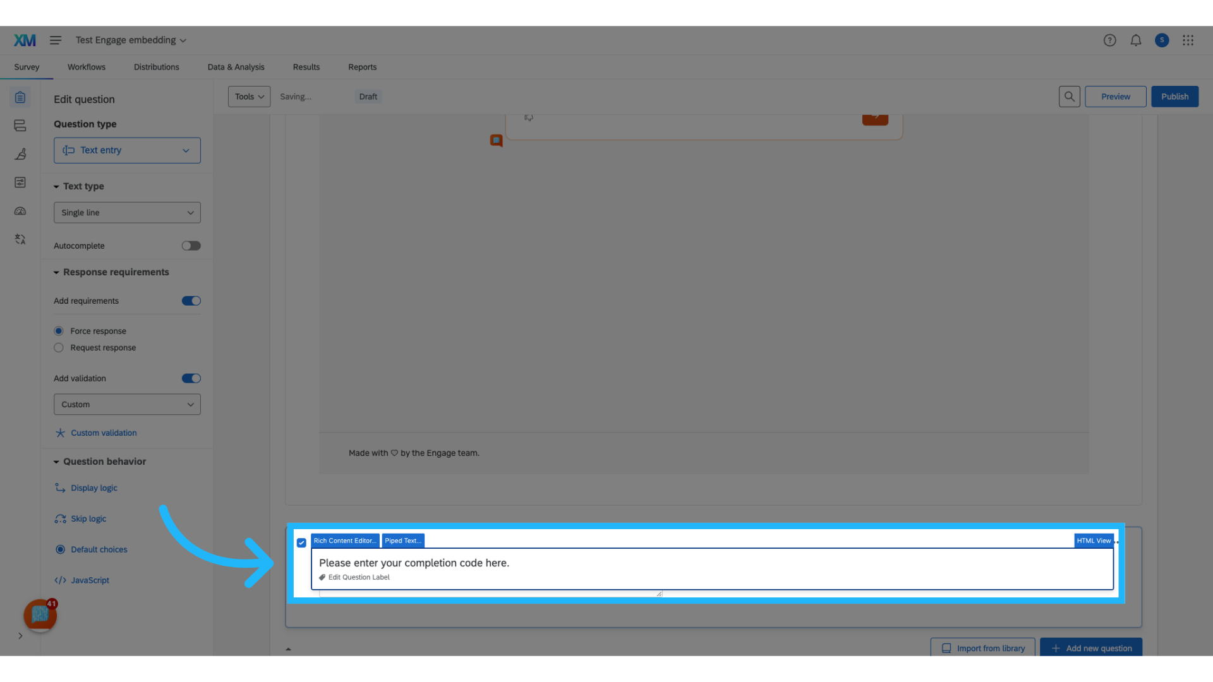Viewport: 1213px width, 682px height.
Task: Open the Custom validation link
Action: pyautogui.click(x=104, y=433)
